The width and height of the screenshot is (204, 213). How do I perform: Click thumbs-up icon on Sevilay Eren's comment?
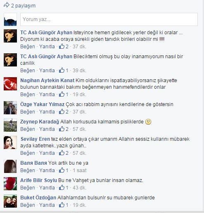coord(62,153)
